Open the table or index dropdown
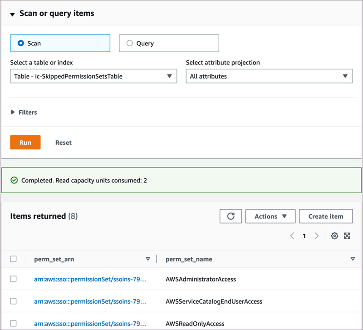Screen dimensions: 363x330 pos(93,76)
